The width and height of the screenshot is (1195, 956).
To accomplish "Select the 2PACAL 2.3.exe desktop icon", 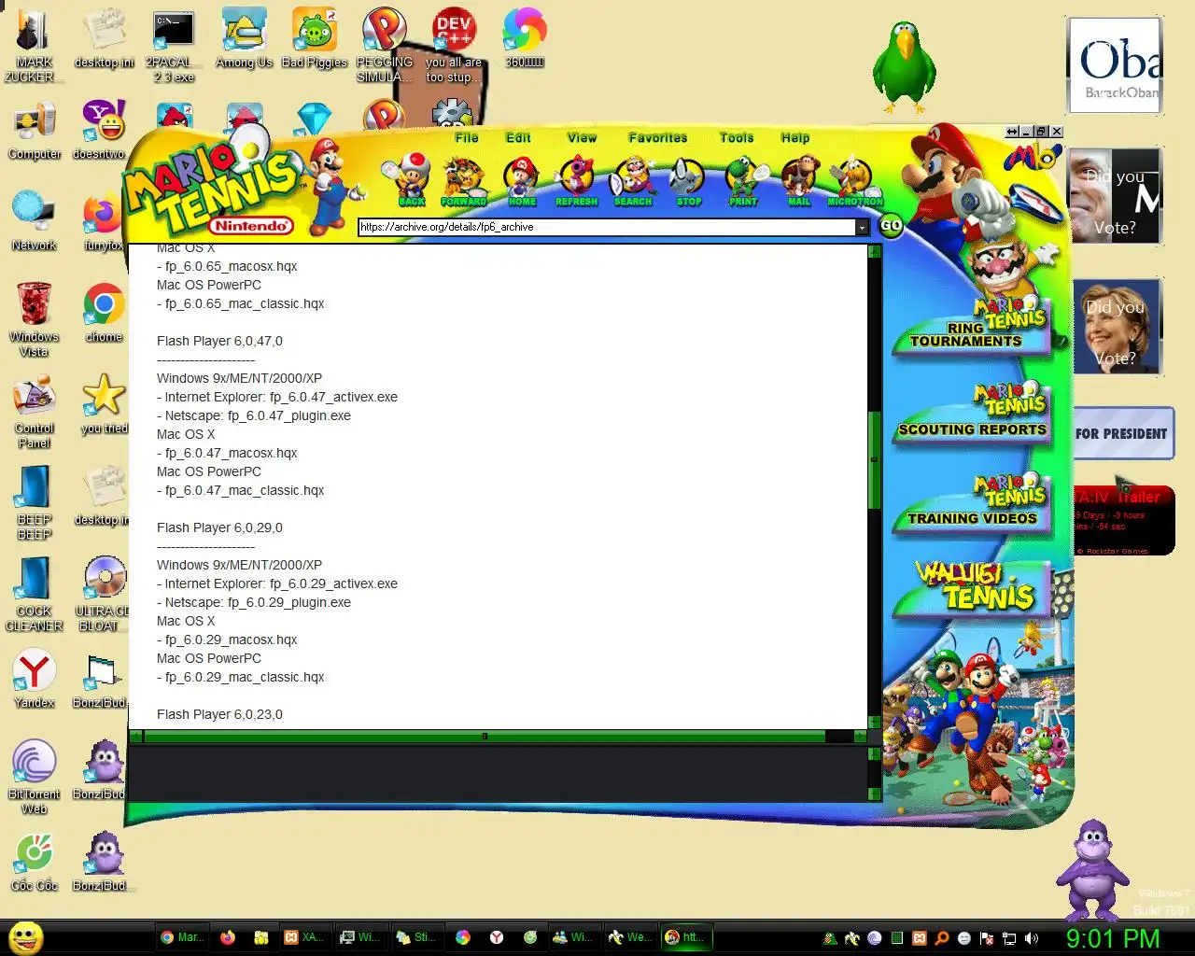I will (174, 47).
